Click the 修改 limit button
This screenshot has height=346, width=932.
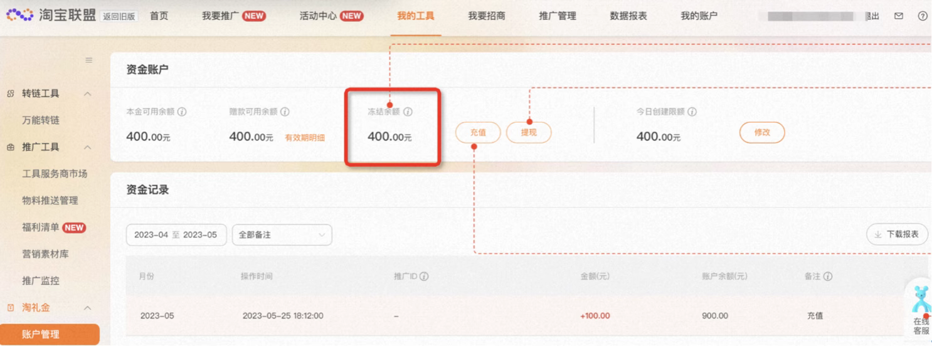coord(762,132)
